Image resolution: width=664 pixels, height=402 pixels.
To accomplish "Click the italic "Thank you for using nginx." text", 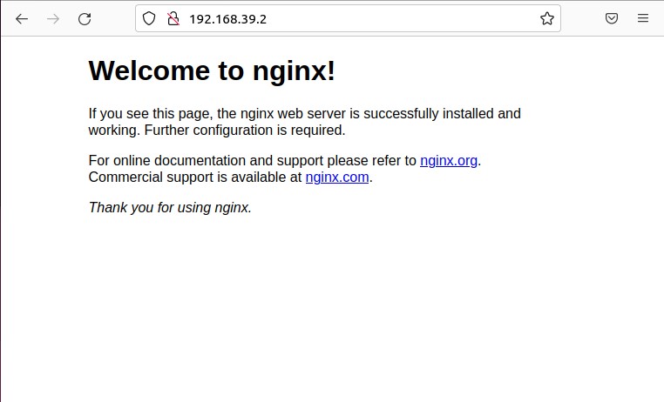I will (x=170, y=207).
